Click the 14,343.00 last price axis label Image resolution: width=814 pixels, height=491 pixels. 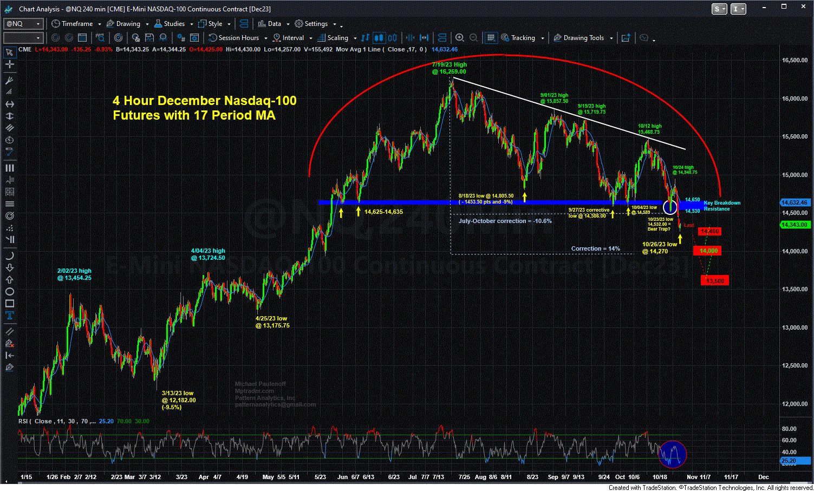[795, 225]
